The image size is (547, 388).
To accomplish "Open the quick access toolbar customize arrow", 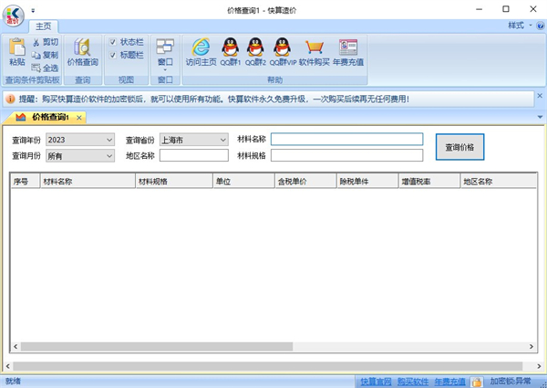I will pos(33,10).
